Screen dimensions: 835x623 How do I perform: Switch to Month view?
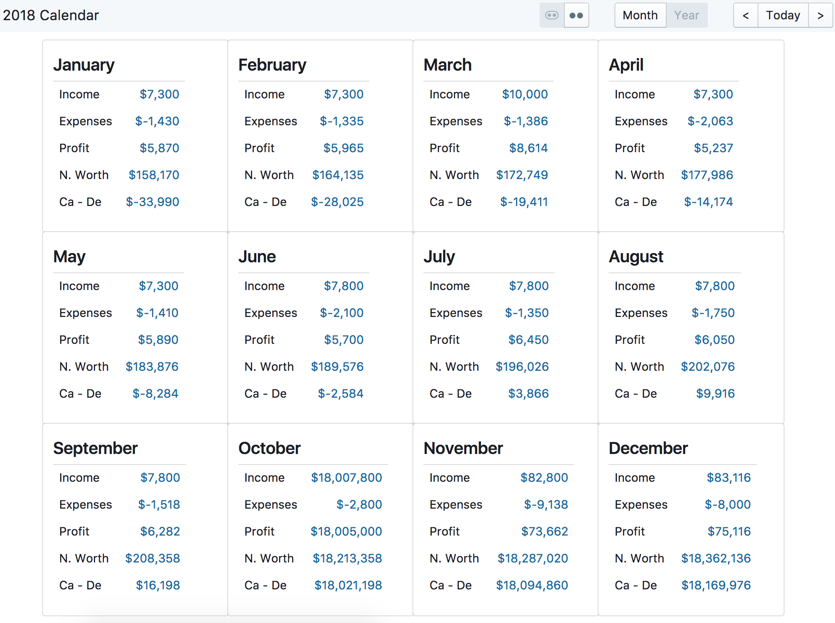click(x=640, y=16)
